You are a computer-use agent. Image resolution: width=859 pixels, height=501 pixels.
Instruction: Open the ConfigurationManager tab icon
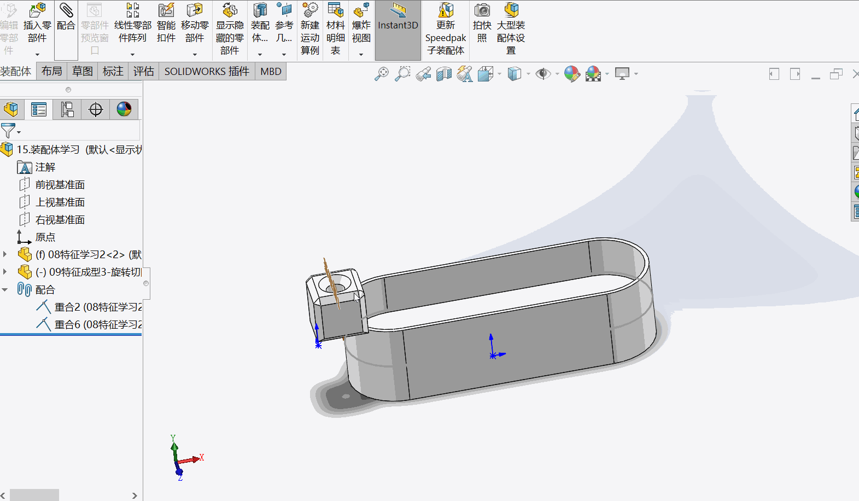click(67, 109)
